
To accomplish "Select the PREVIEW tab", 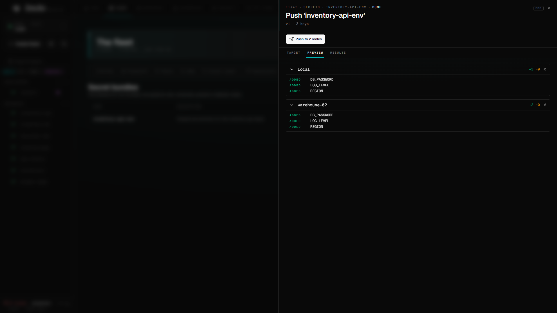I will (x=315, y=53).
